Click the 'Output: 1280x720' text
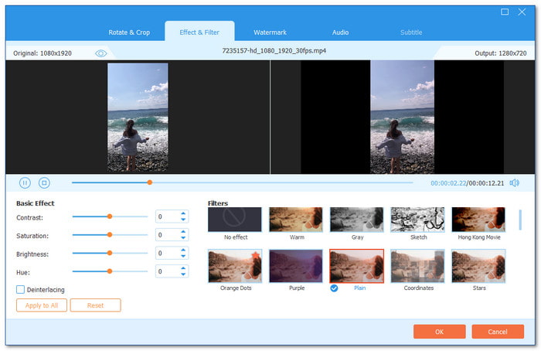 [500, 53]
